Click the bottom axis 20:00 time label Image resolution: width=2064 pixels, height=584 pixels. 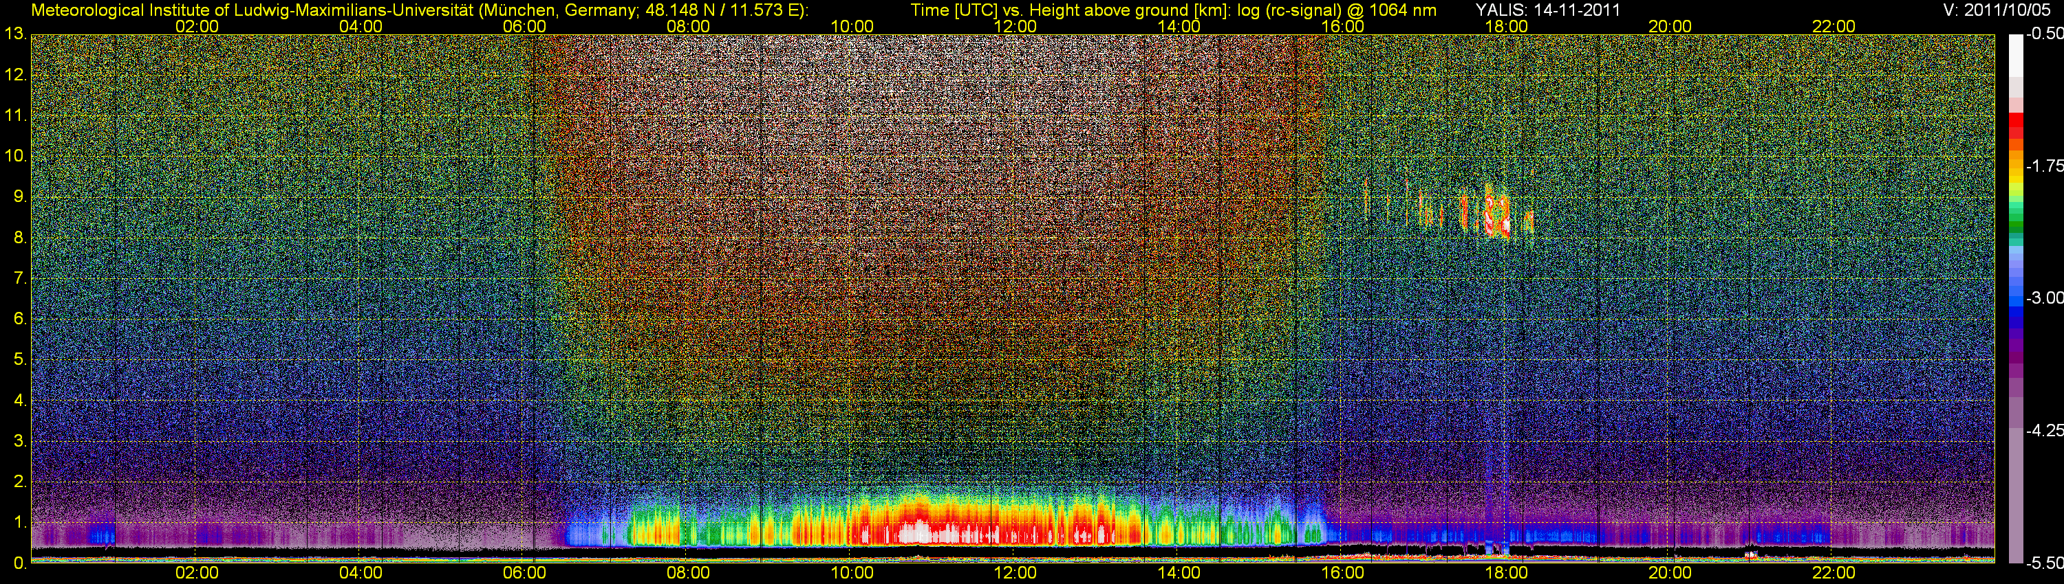click(x=1670, y=573)
